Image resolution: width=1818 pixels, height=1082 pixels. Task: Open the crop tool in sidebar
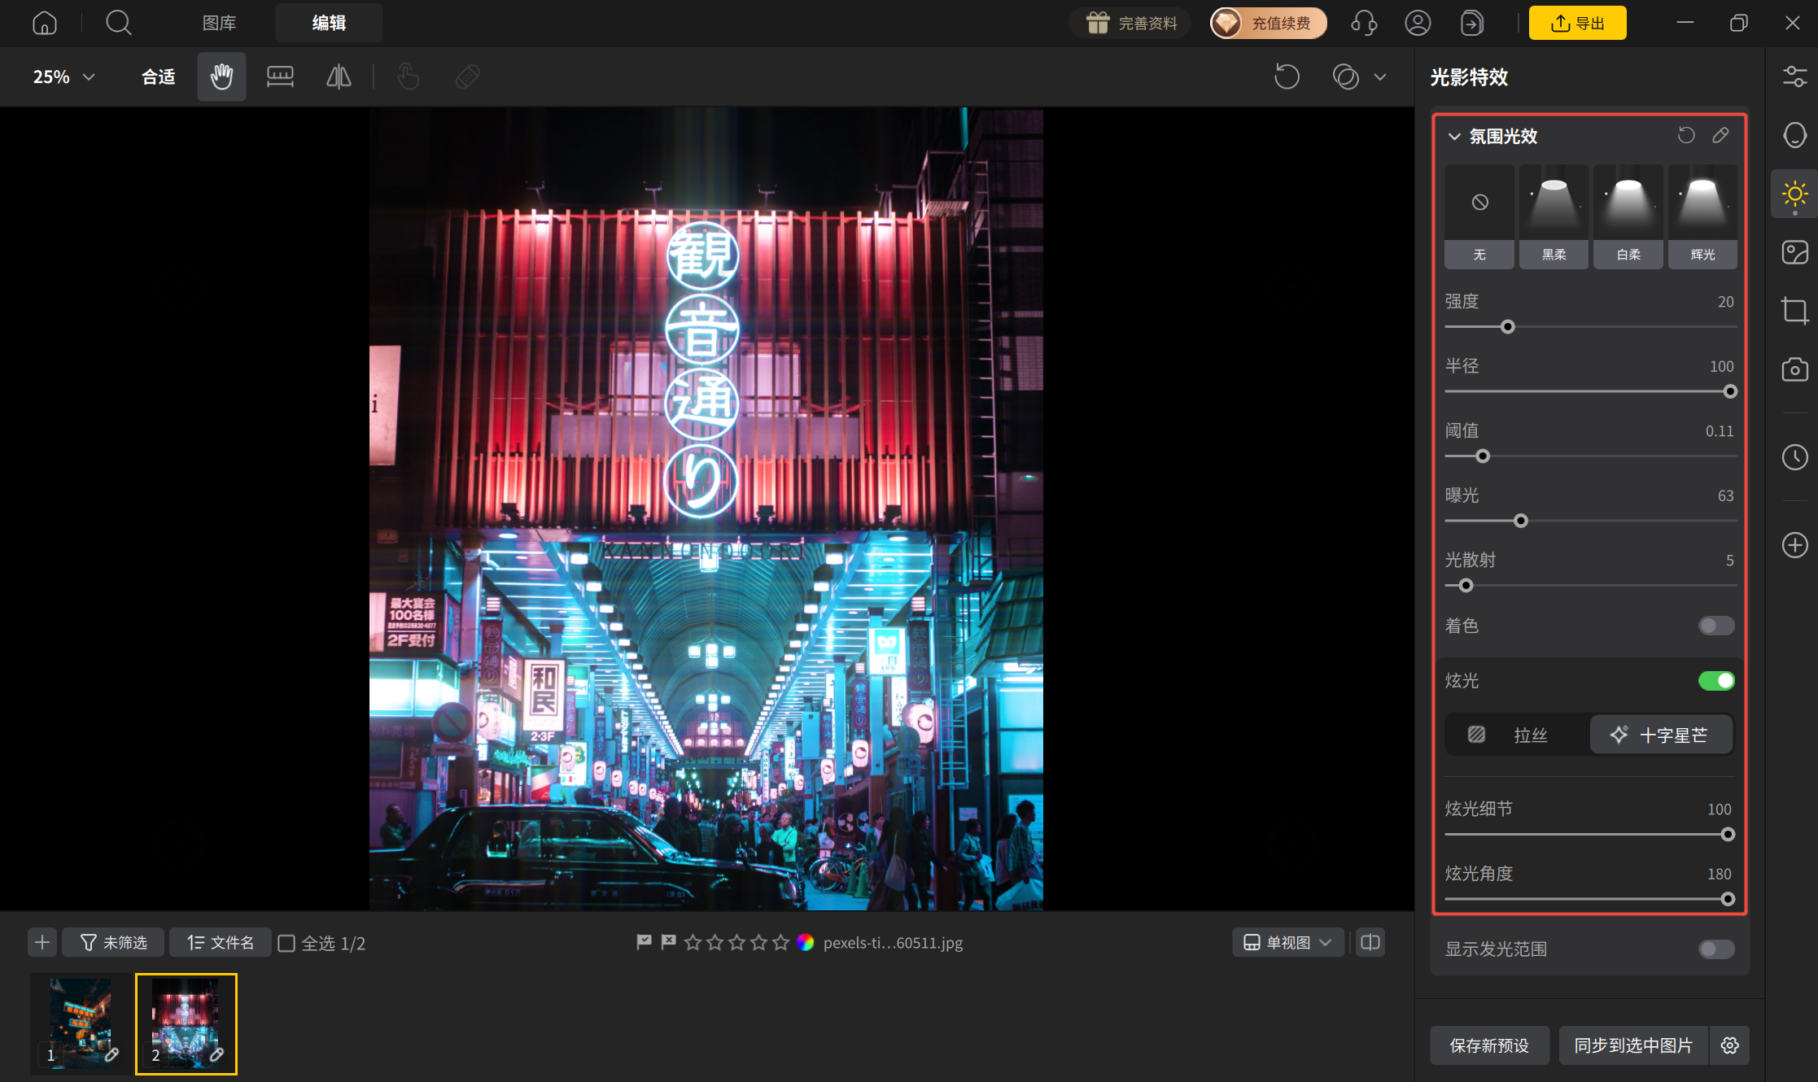[1794, 311]
